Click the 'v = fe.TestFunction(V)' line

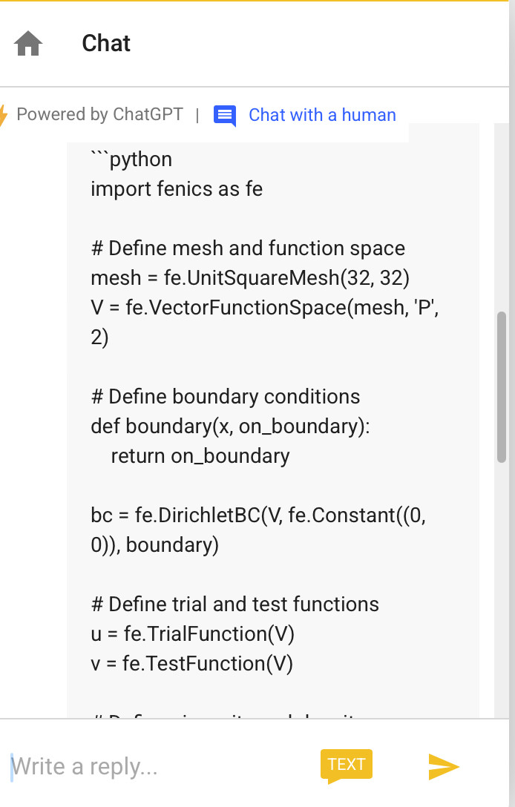[x=192, y=663]
